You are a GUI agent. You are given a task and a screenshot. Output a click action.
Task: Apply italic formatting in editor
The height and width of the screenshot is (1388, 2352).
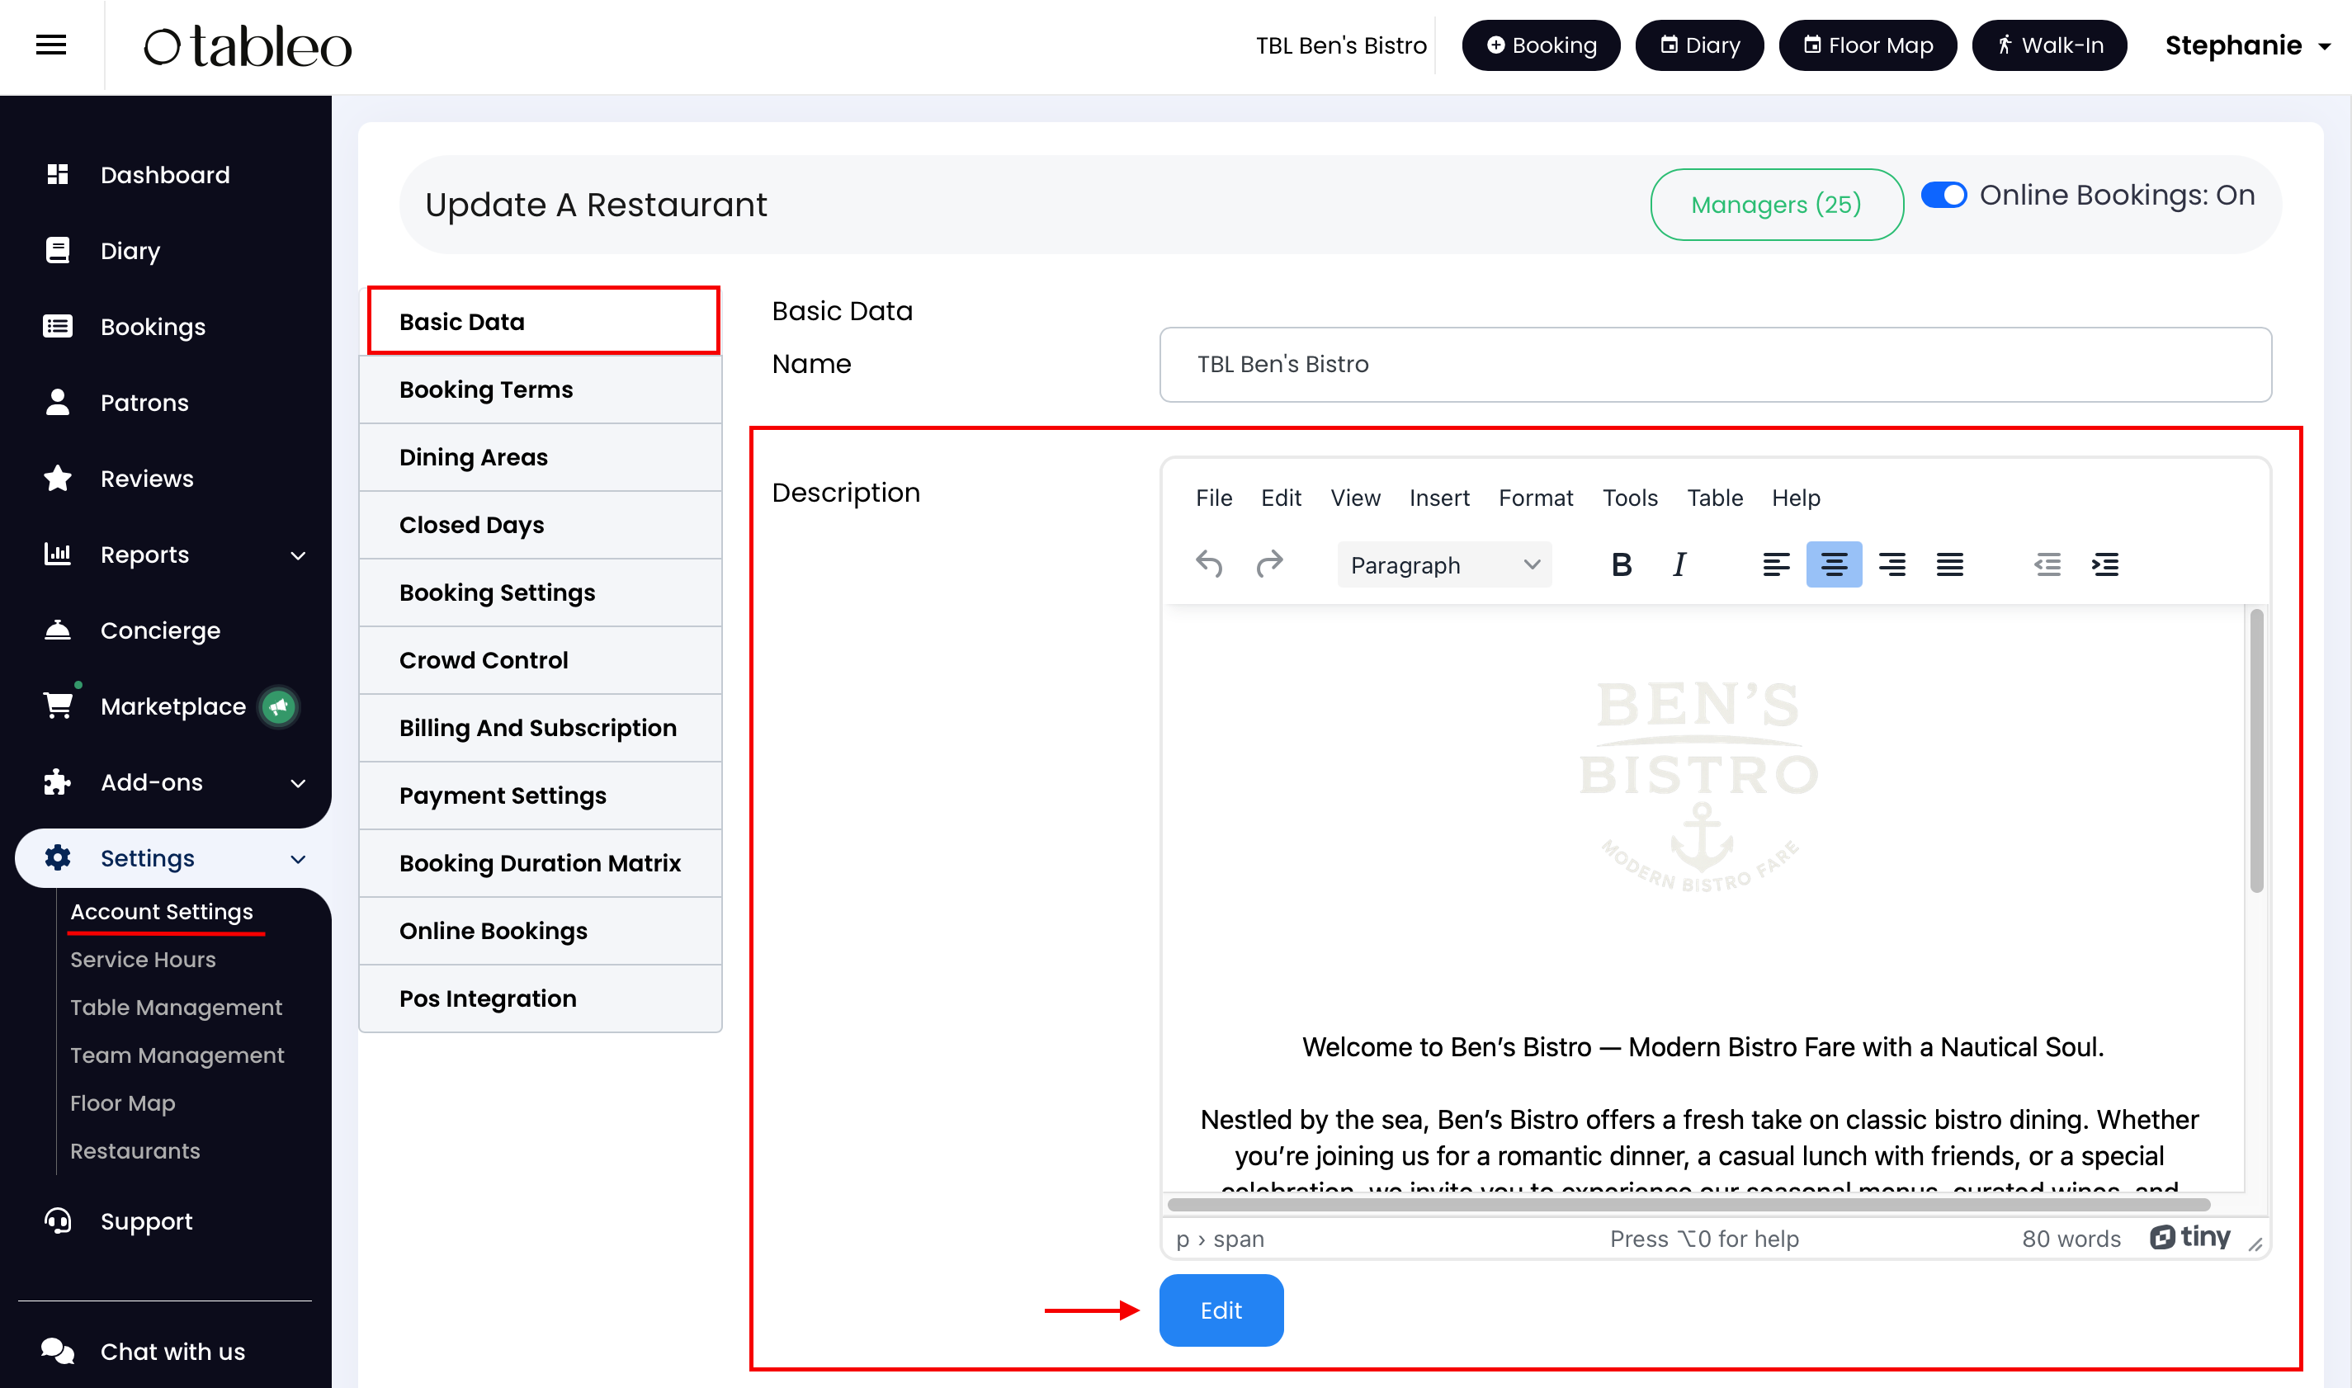tap(1679, 564)
